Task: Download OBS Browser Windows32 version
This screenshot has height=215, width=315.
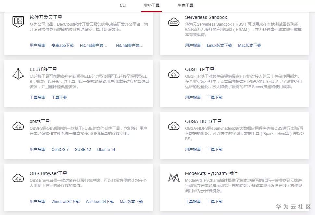Action: 66,202
